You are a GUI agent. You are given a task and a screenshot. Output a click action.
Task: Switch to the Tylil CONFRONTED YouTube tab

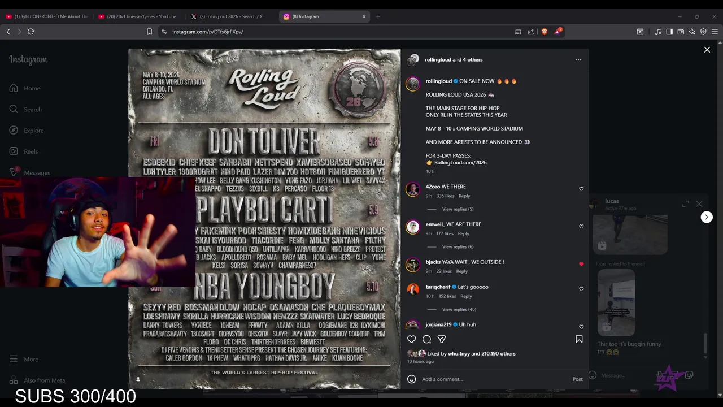click(47, 16)
